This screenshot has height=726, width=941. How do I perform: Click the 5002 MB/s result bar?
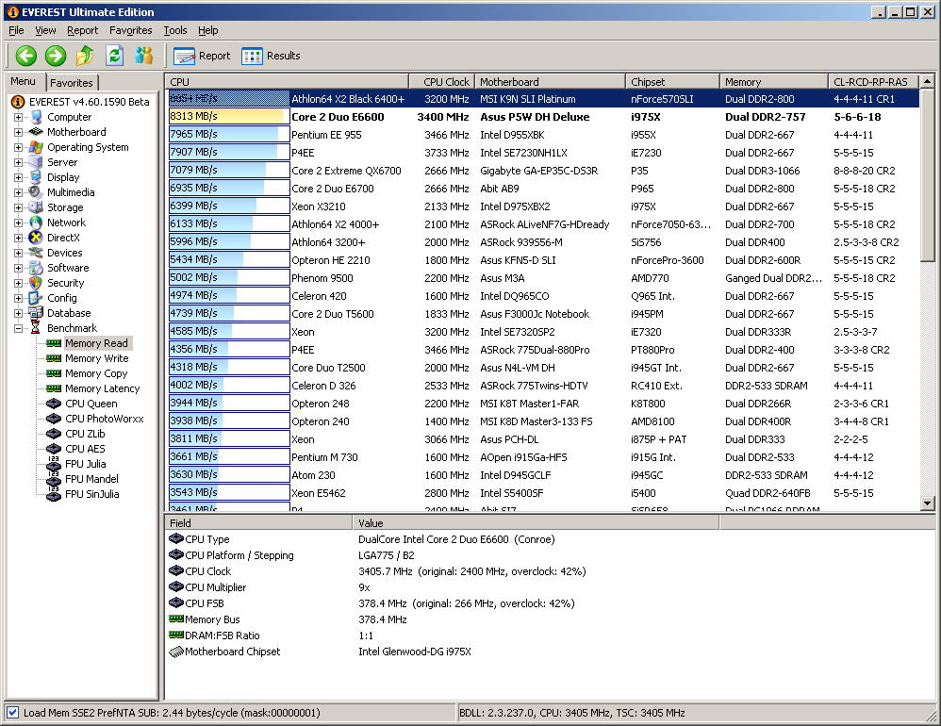tap(229, 278)
